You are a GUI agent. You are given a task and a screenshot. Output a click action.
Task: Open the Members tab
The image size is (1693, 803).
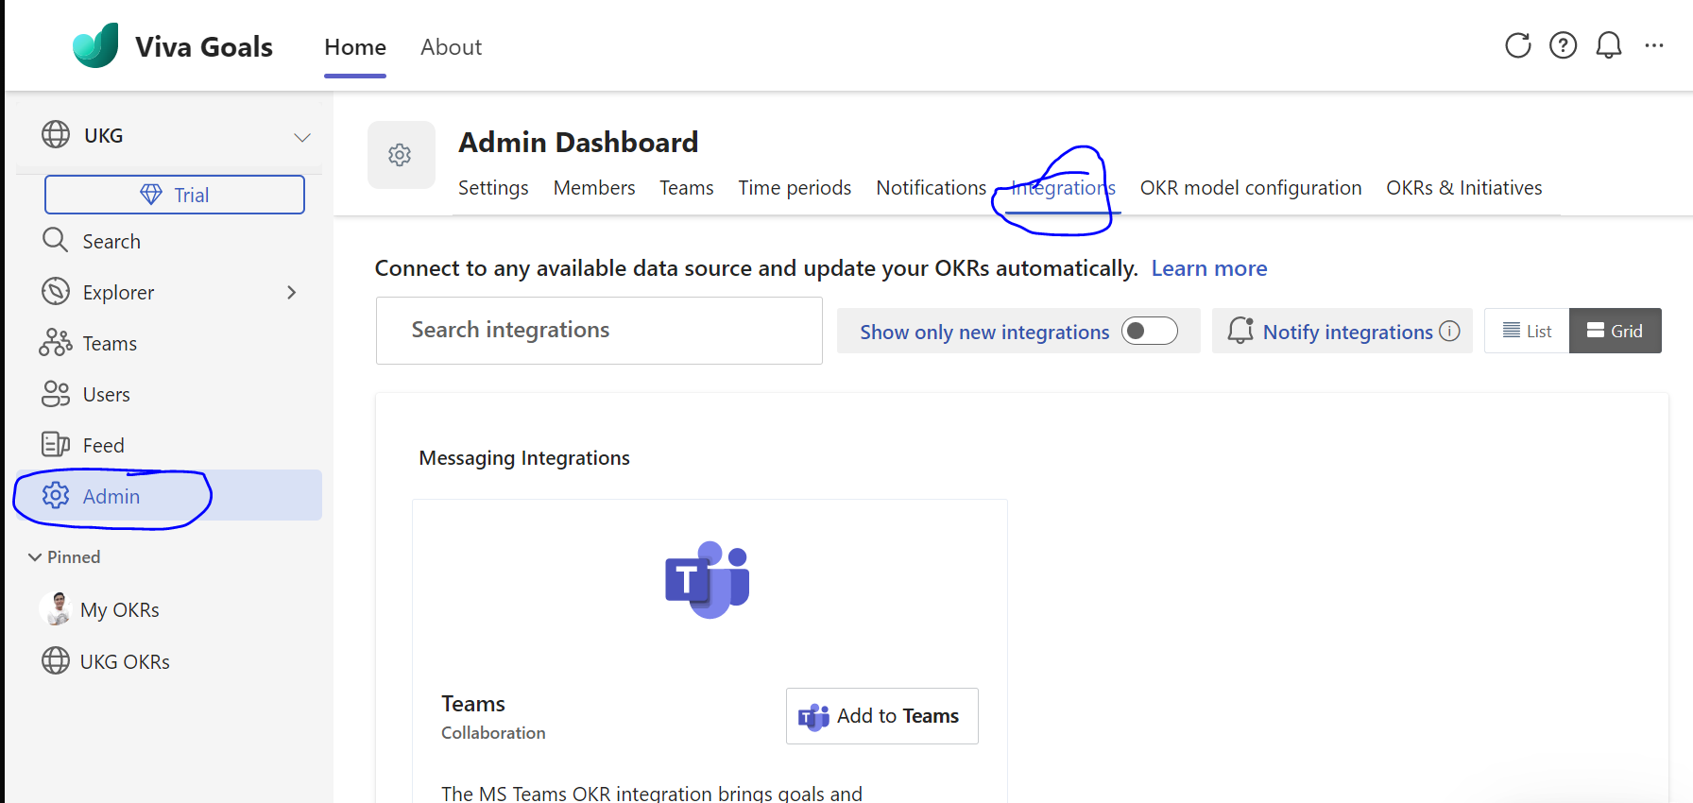(x=594, y=188)
